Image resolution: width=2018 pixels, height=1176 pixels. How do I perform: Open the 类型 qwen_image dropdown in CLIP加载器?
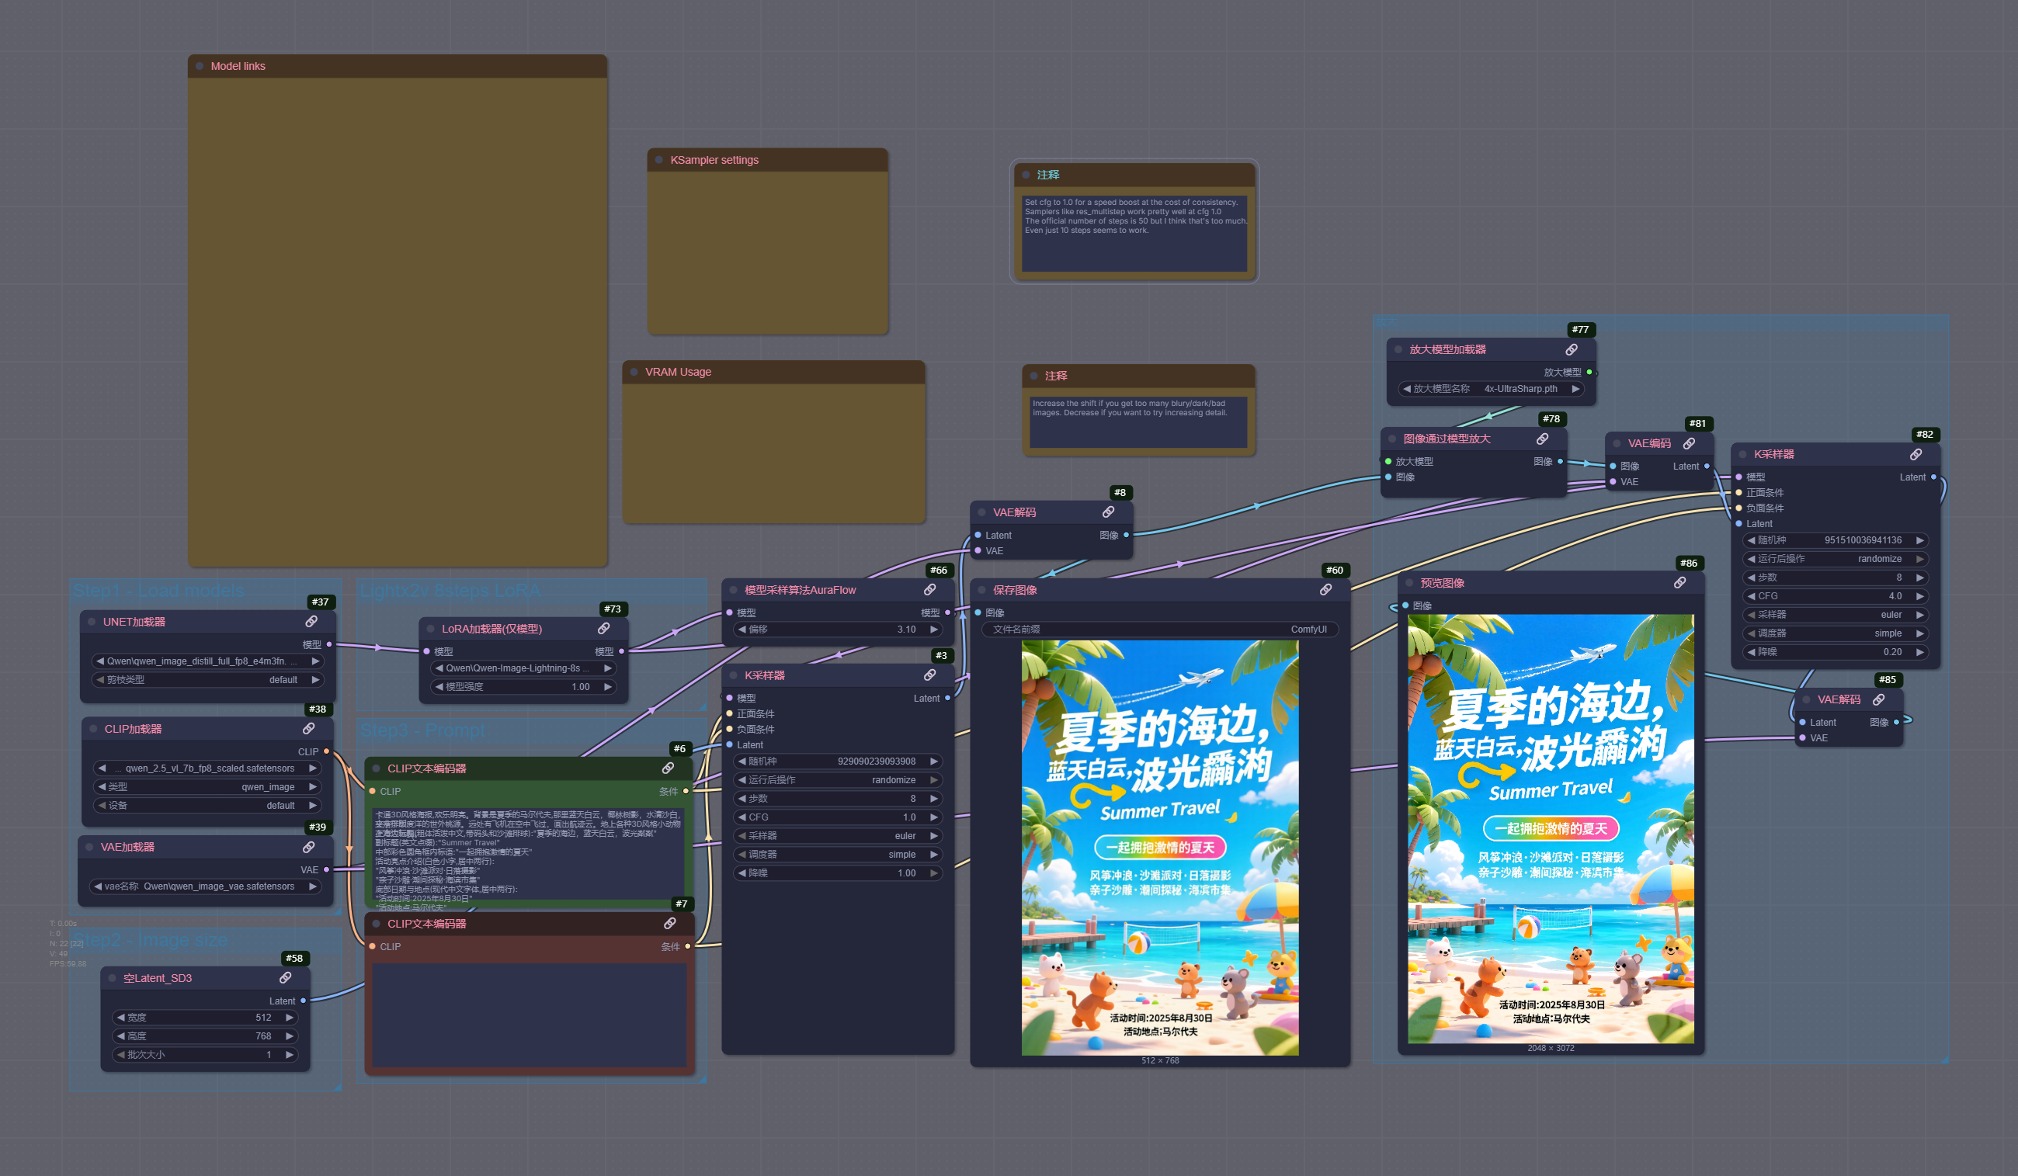click(x=208, y=787)
